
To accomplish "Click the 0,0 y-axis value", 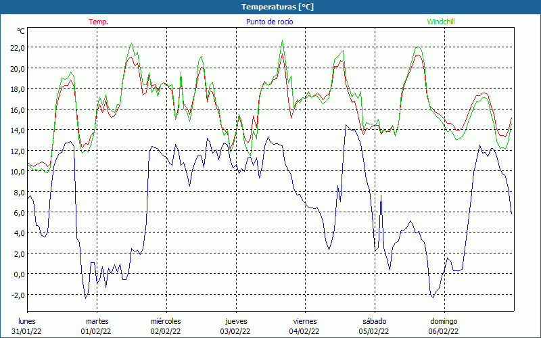I will coord(20,274).
